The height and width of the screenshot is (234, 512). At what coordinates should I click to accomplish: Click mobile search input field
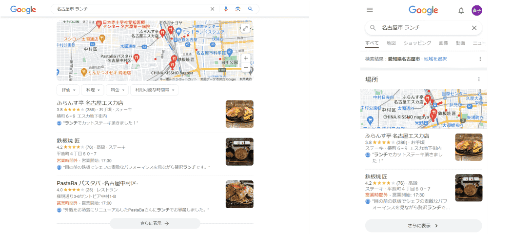coord(425,28)
